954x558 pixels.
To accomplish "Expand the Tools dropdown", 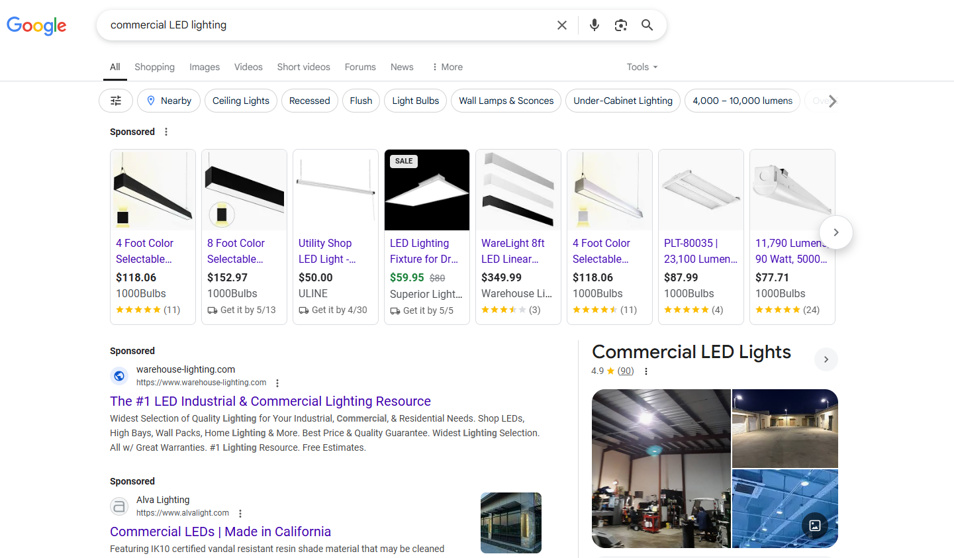I will [642, 67].
